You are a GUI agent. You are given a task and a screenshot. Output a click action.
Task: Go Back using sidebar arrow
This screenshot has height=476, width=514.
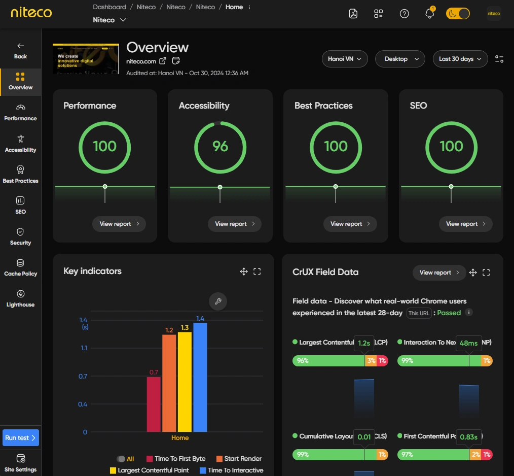pos(20,51)
